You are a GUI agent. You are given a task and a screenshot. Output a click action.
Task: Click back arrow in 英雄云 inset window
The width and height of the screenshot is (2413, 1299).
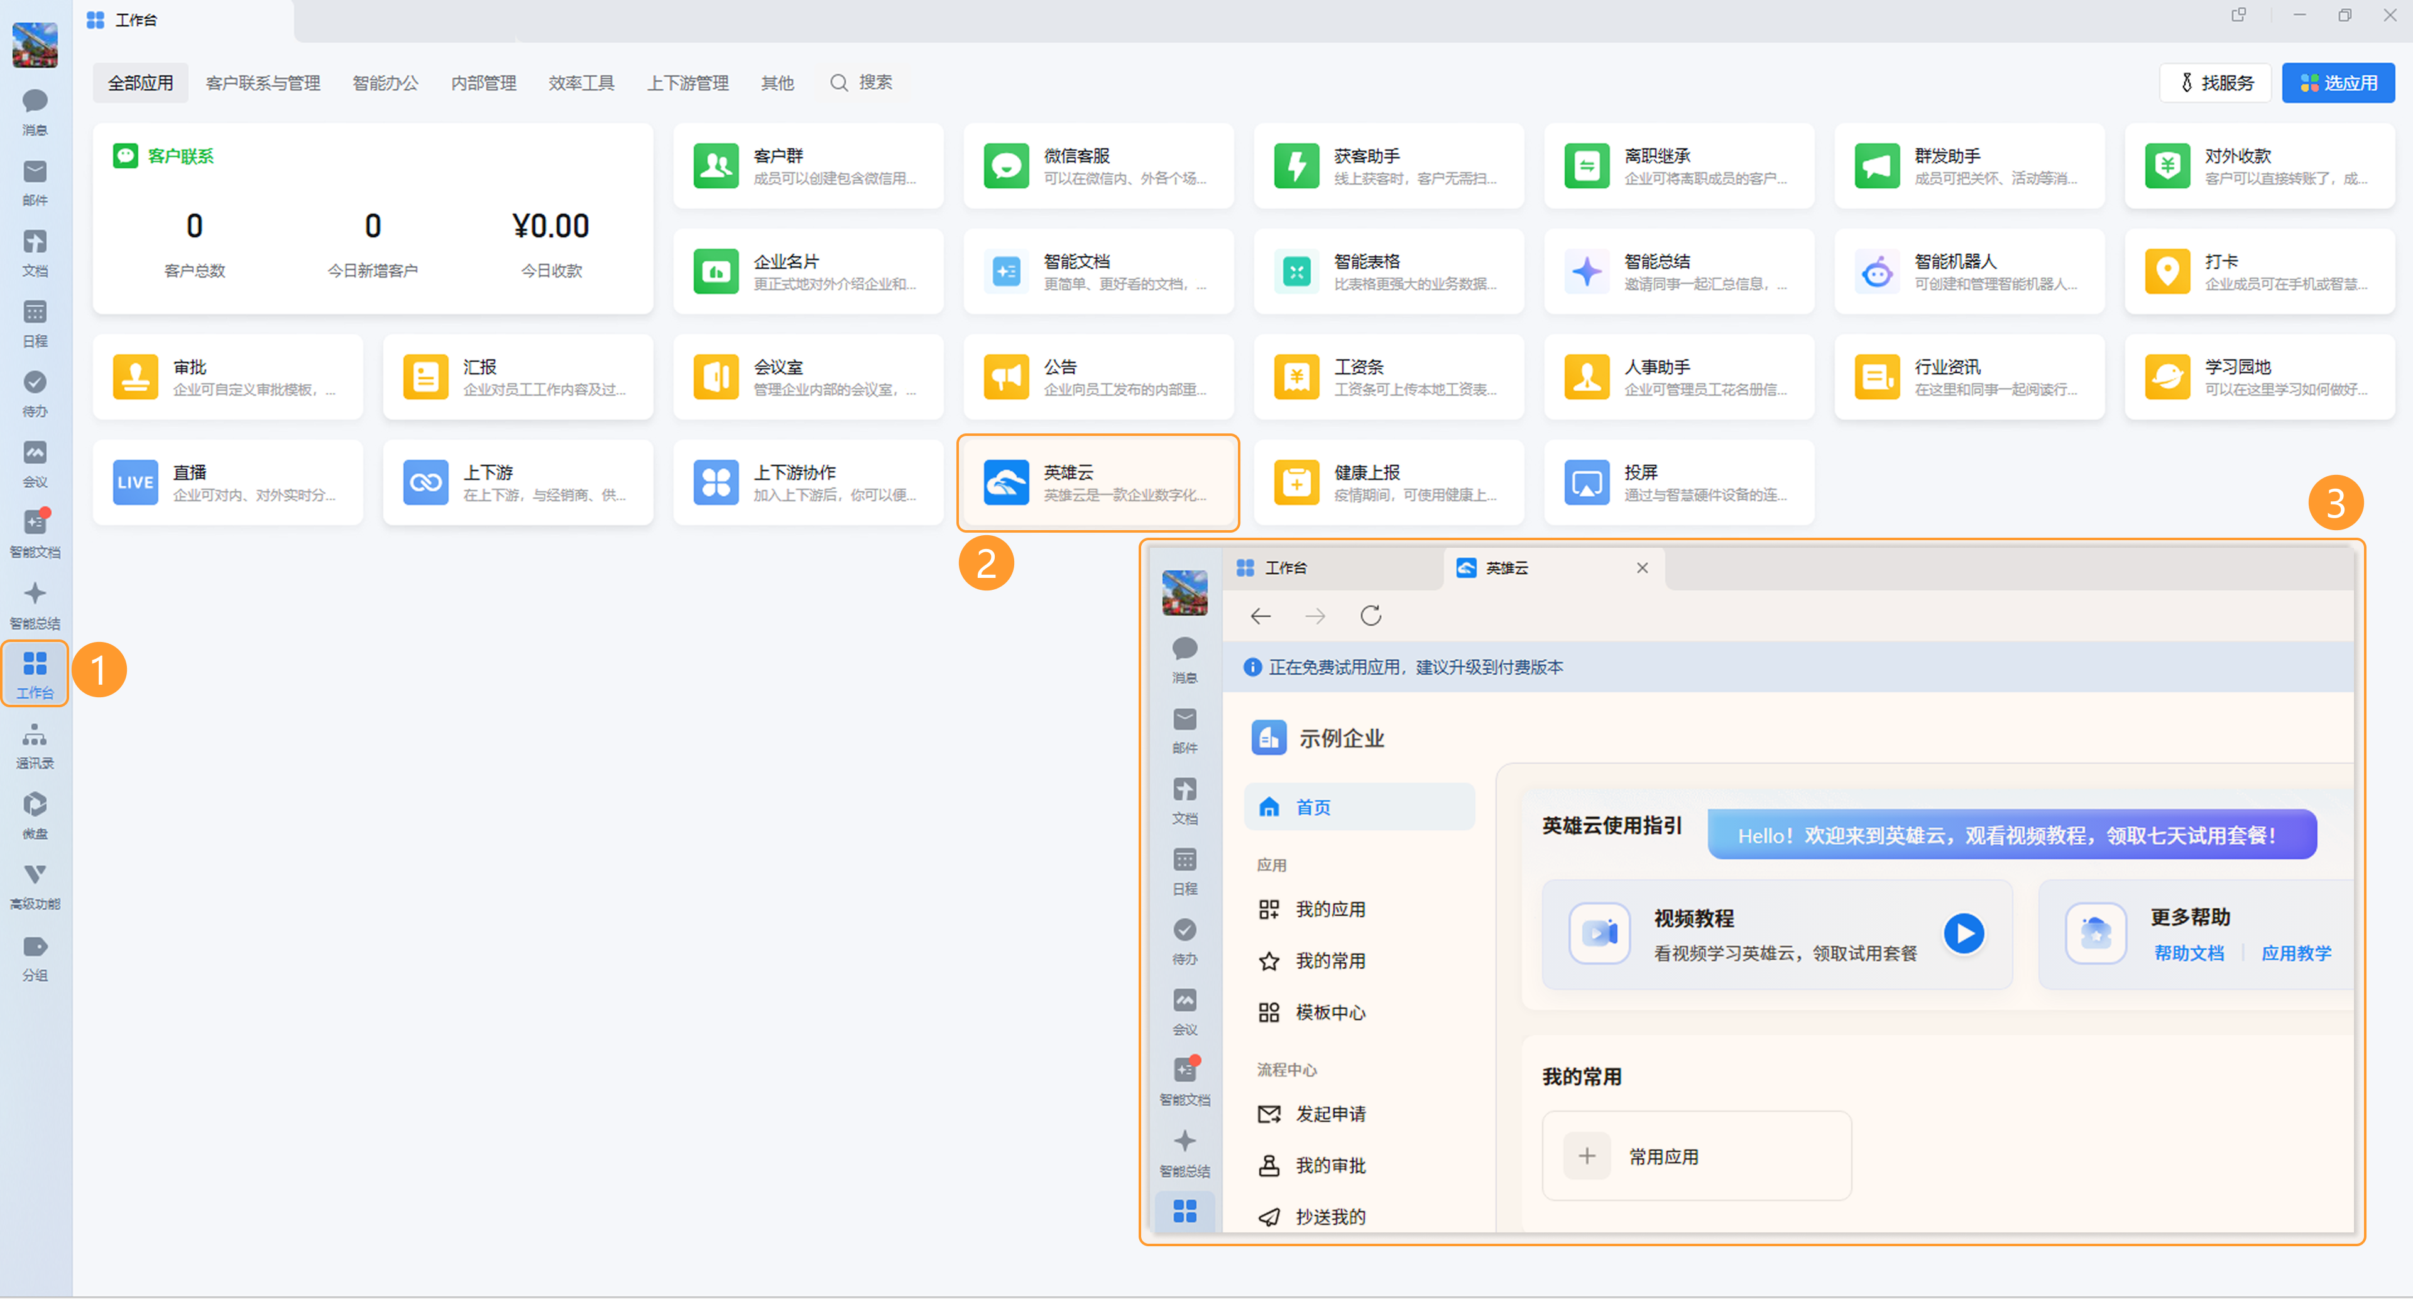[x=1261, y=616]
